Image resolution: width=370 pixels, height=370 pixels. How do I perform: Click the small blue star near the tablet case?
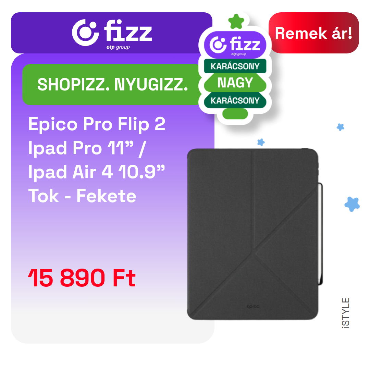pos(261,142)
